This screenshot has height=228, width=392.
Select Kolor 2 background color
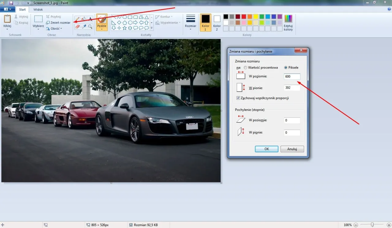coord(217,23)
